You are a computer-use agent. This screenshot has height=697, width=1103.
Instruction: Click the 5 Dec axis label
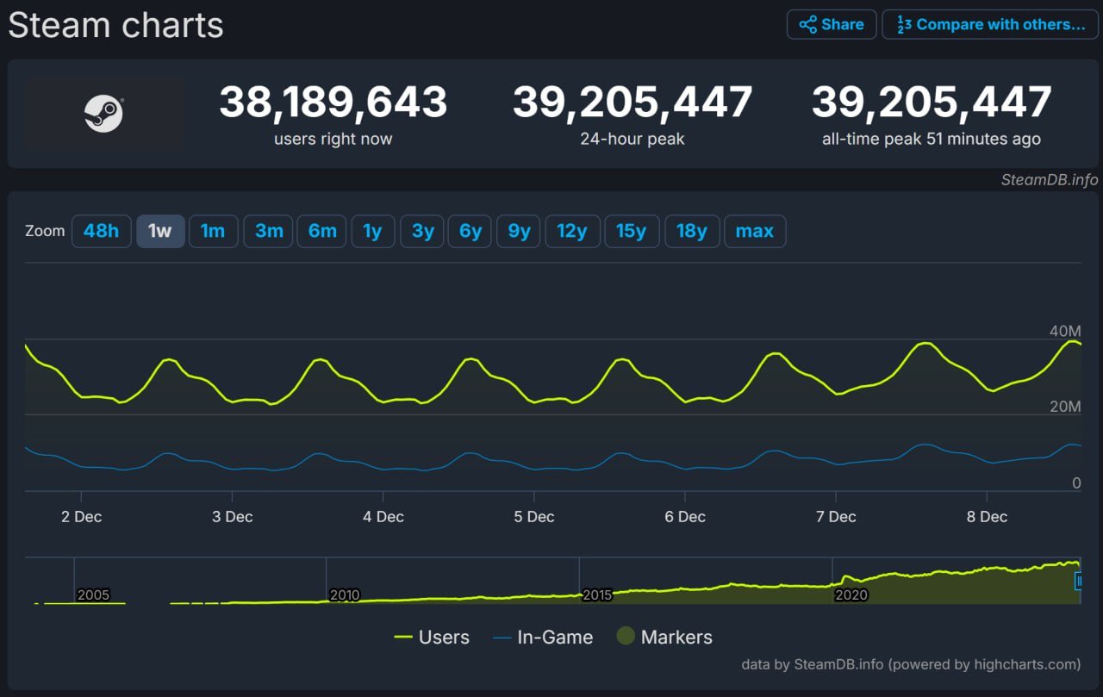pos(533,517)
